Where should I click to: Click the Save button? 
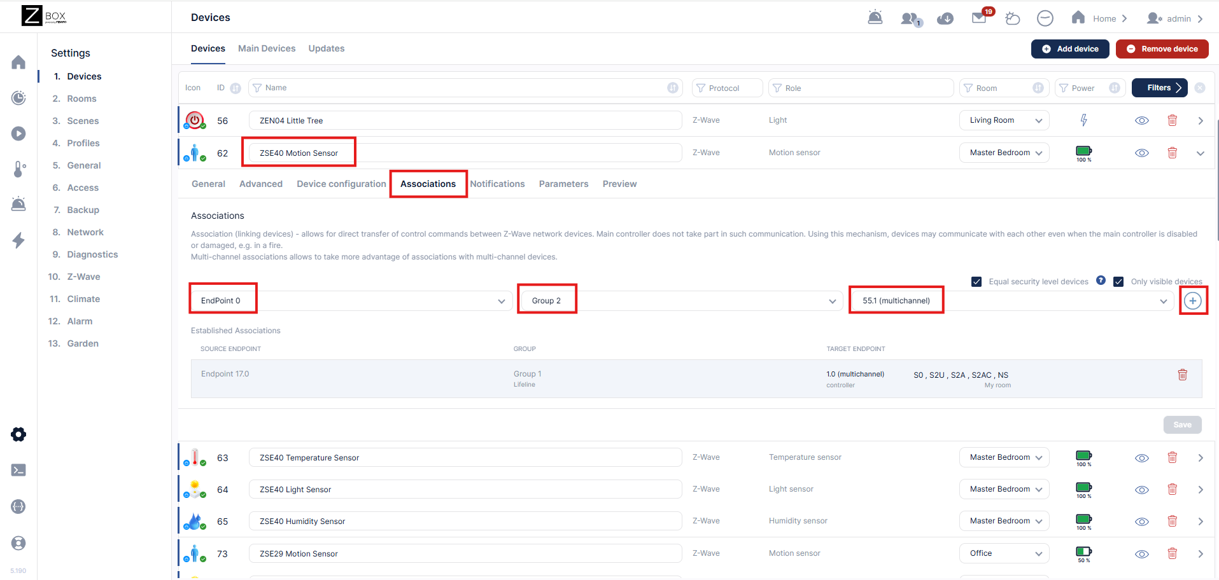(x=1183, y=425)
